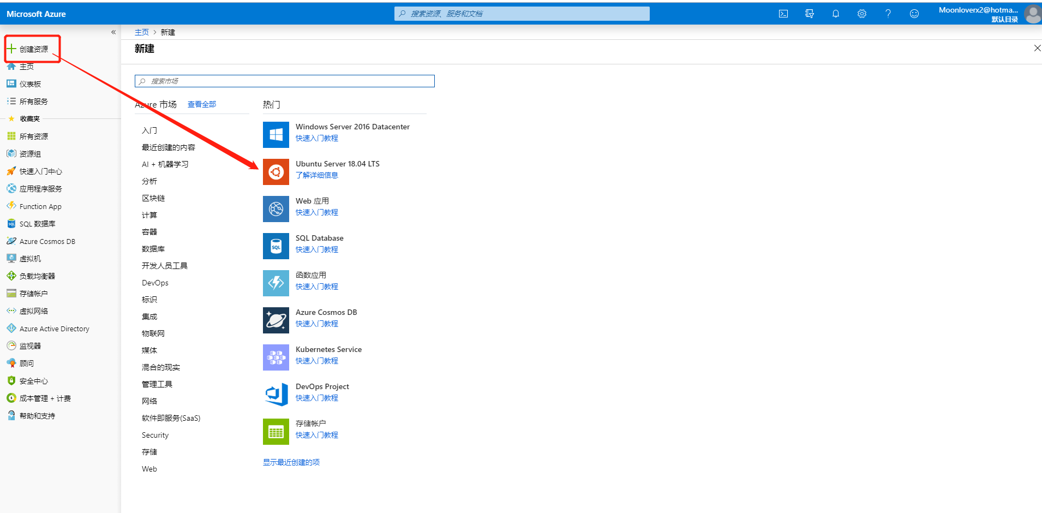Click the 存储帐户 green table icon

coord(276,432)
